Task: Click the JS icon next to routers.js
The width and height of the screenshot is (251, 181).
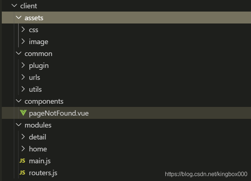Action: [x=22, y=173]
